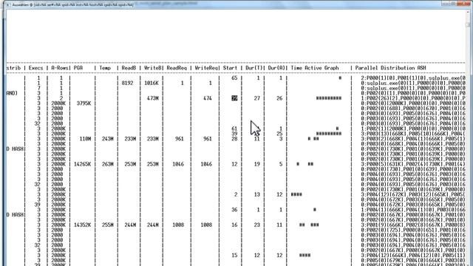Click the '474' WriteReq value

[208, 98]
